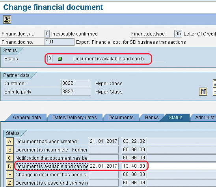The width and height of the screenshot is (216, 187).
Task: Click the date field 22.01.2017
Action: coord(104,166)
